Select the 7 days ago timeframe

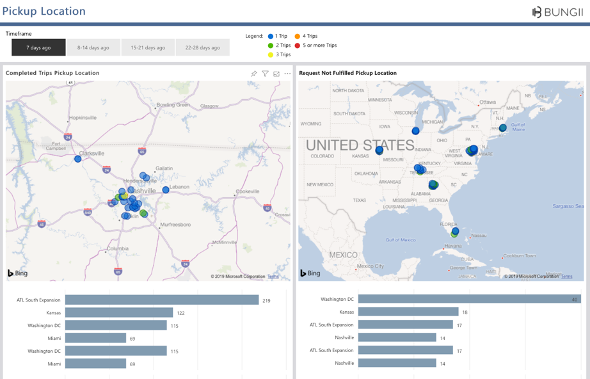[38, 47]
